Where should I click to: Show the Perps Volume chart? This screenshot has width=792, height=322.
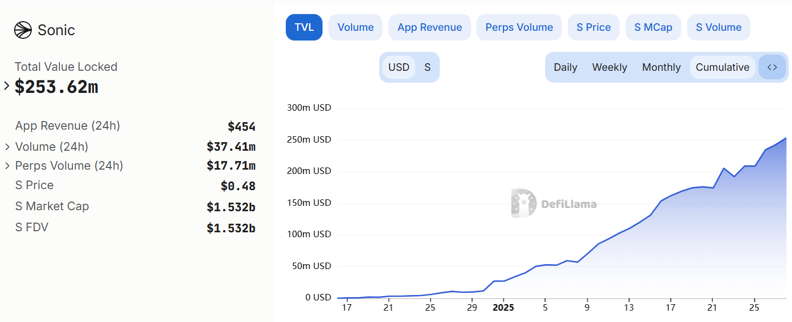point(519,28)
